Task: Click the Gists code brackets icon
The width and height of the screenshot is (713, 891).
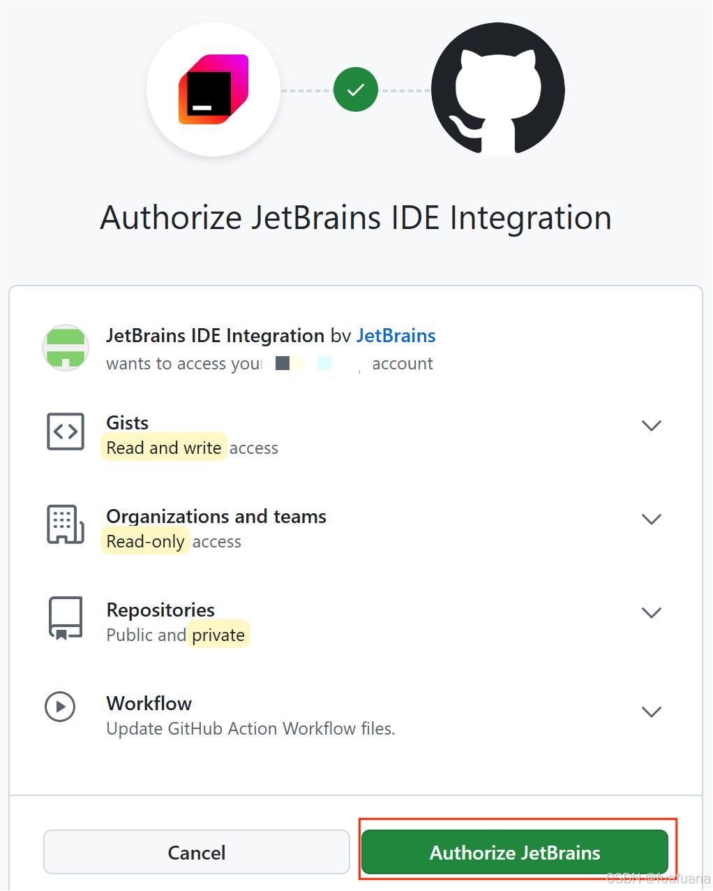Action: [x=65, y=432]
